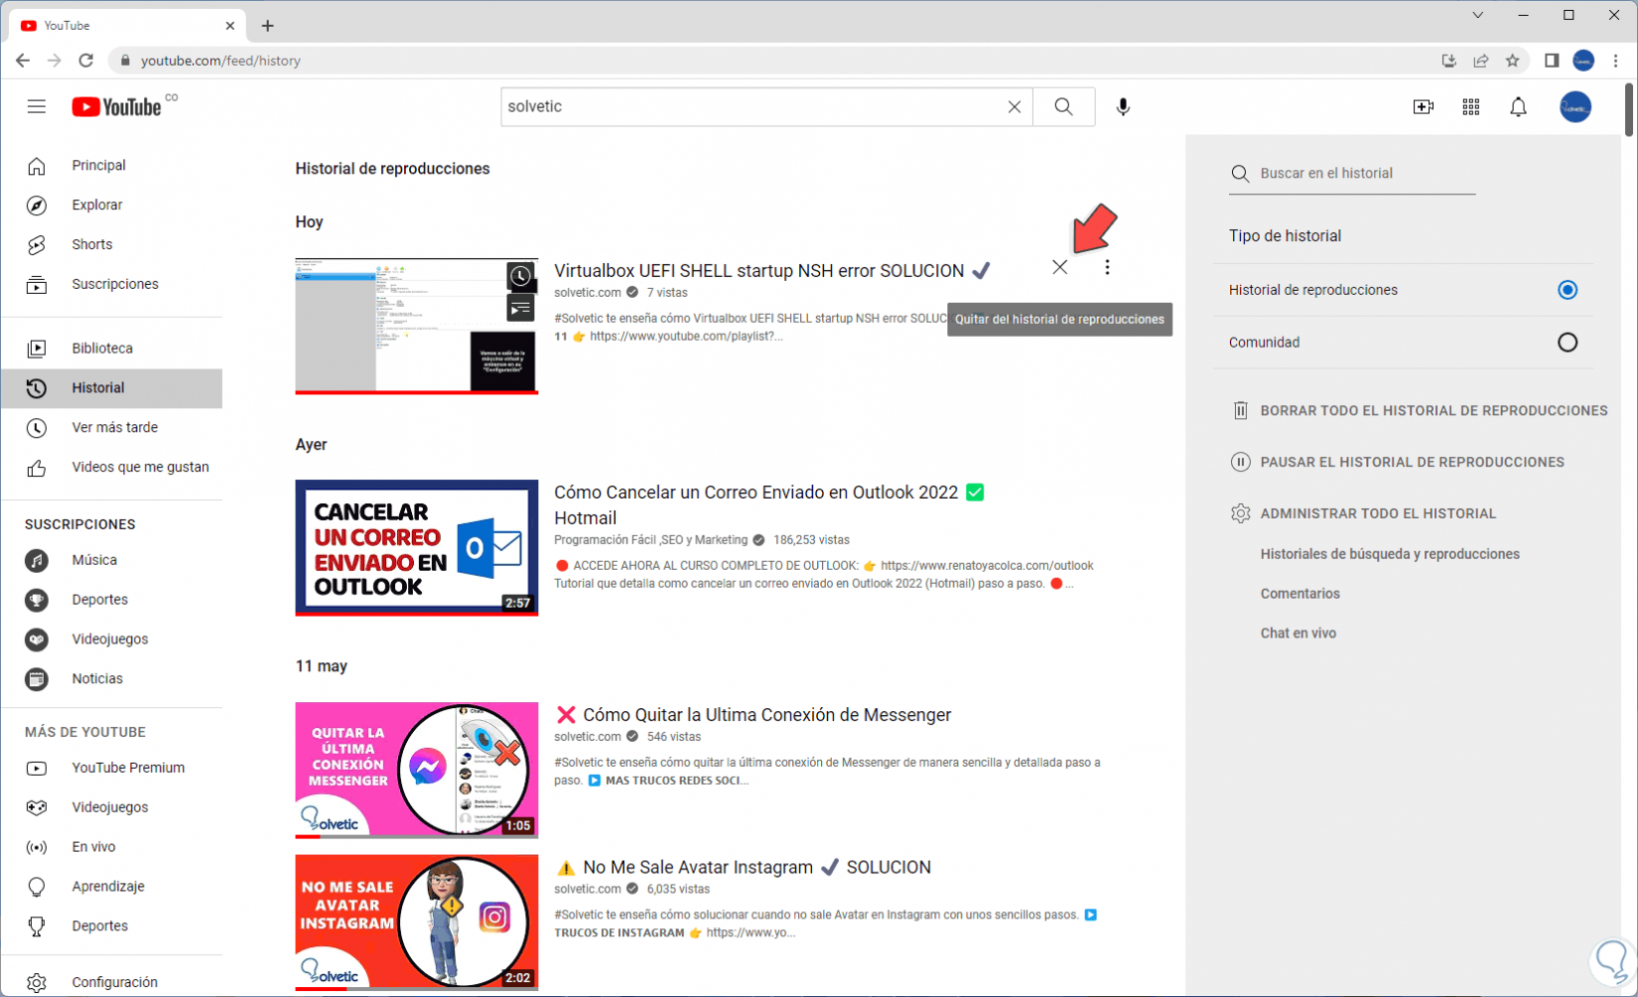
Task: Click the page vertical scrollbar
Action: (x=1629, y=110)
